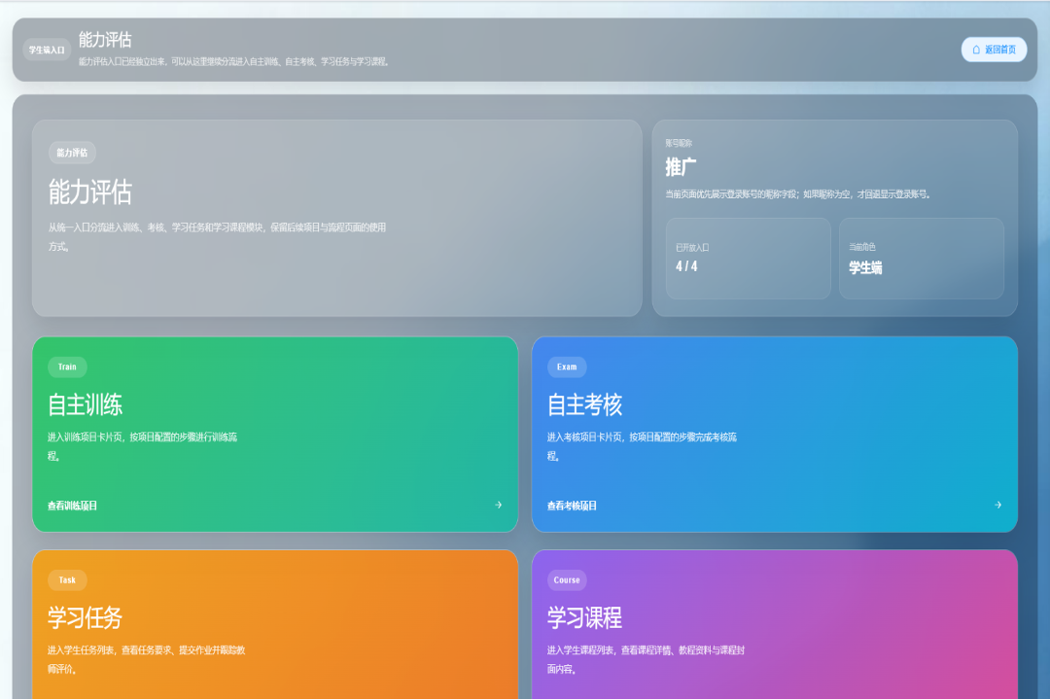Open the 学习课程 card
1050x700 pixels.
(x=775, y=624)
